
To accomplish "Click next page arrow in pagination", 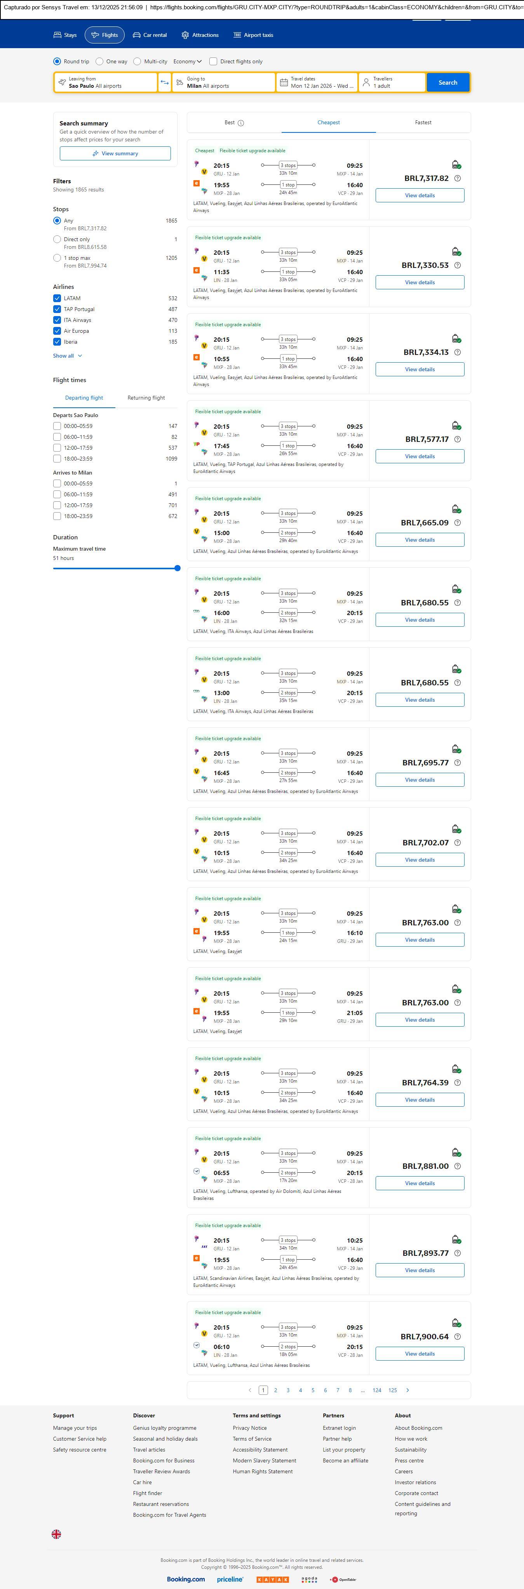I will click(407, 1390).
